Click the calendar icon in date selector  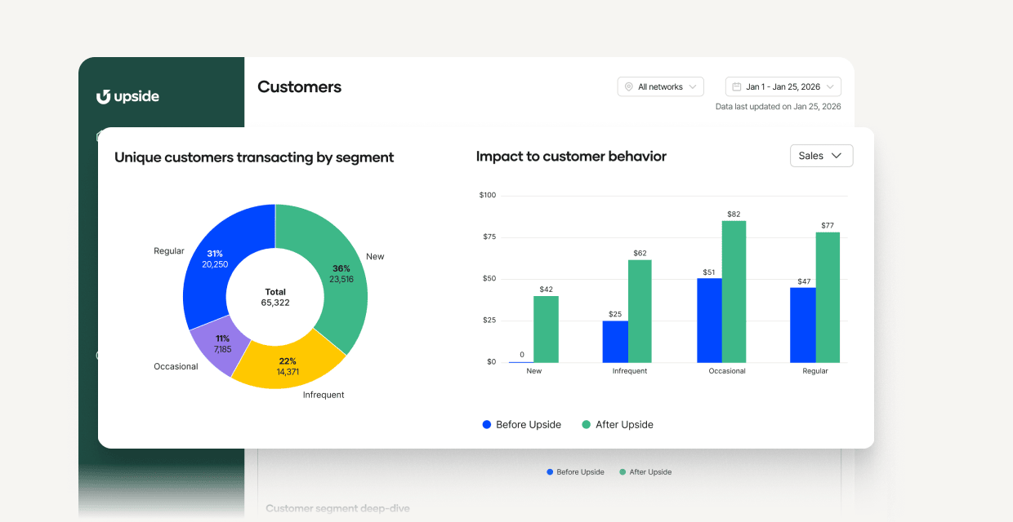(x=738, y=86)
